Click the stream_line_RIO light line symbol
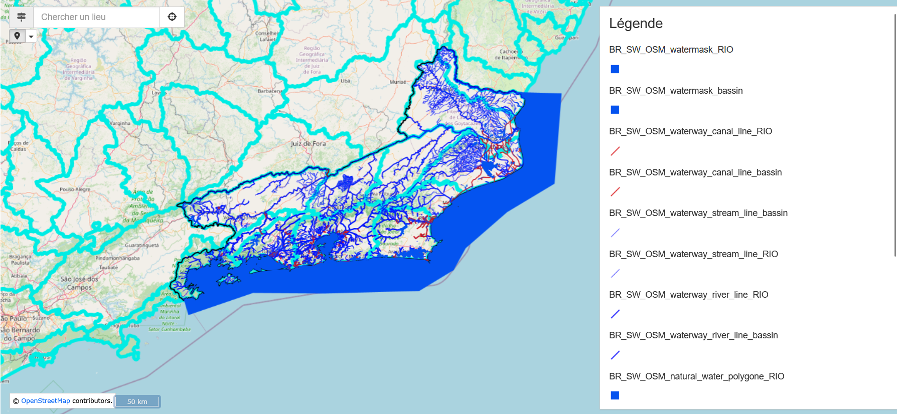This screenshot has height=414, width=897. click(615, 273)
